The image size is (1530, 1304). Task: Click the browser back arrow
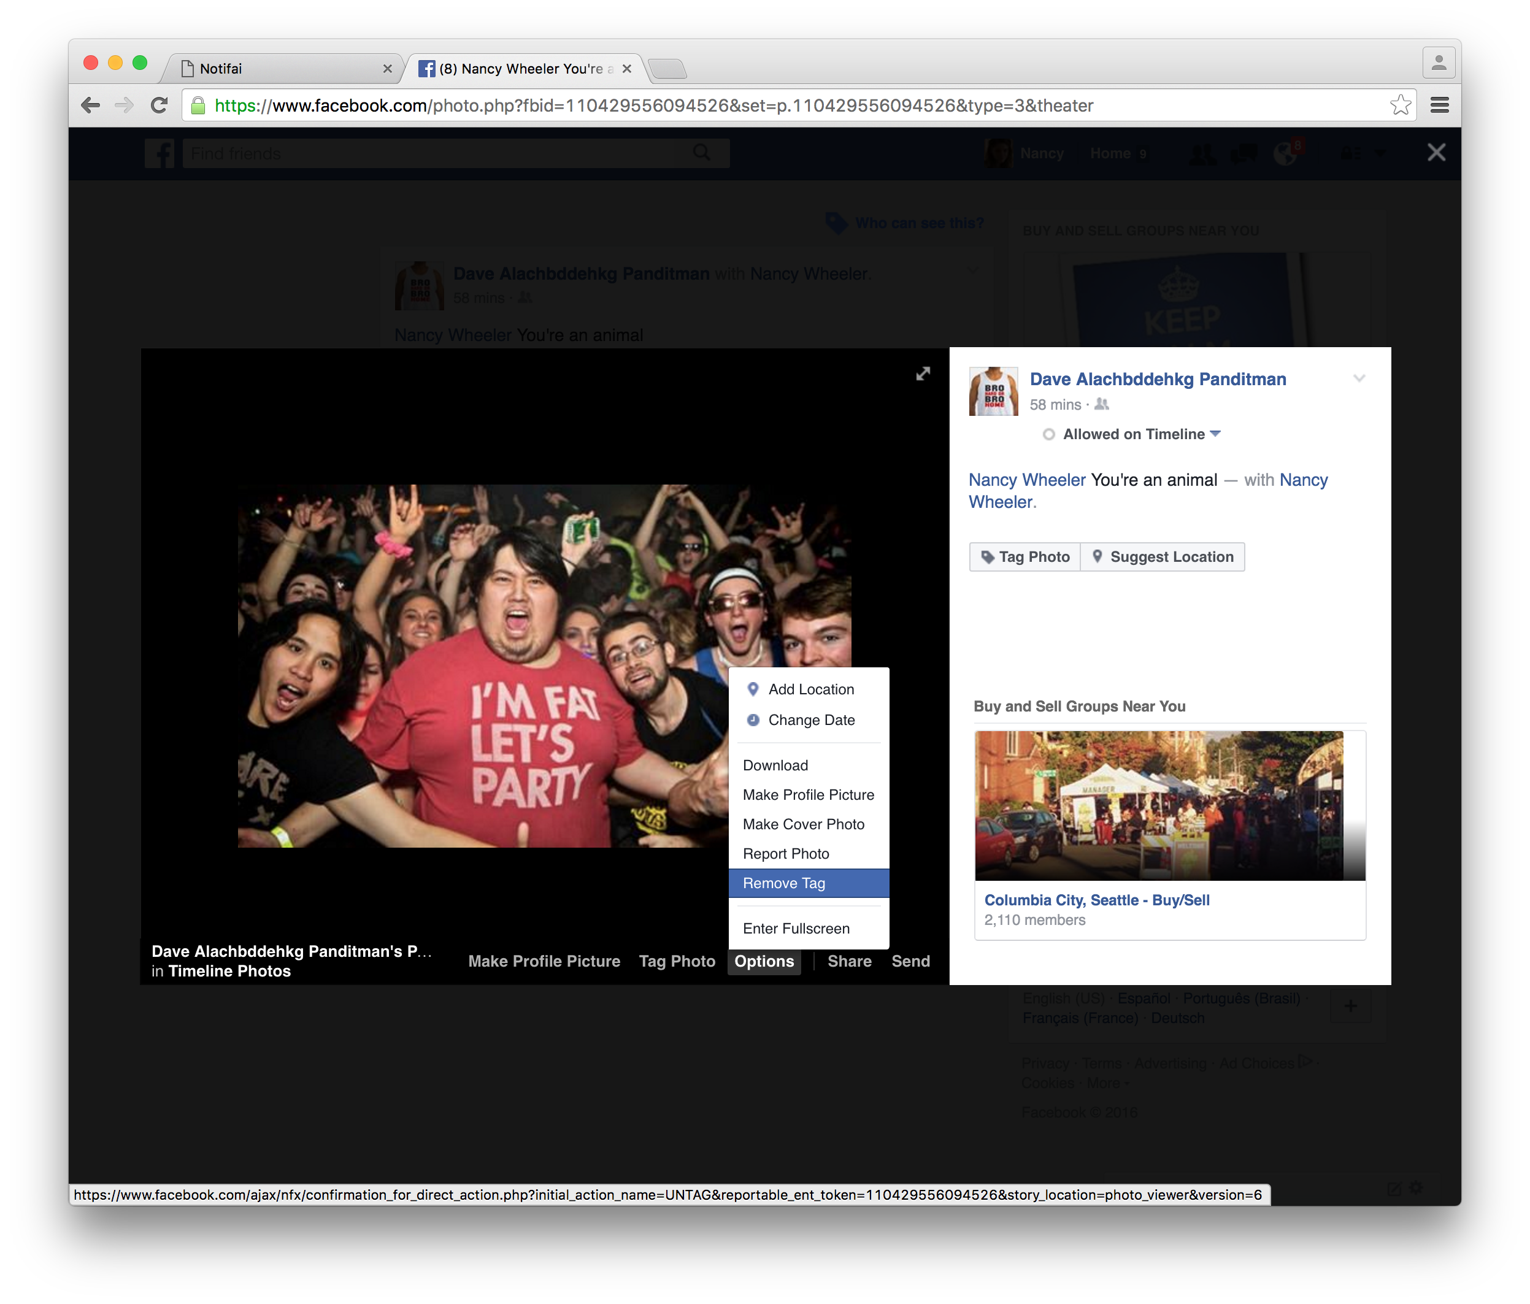tap(91, 105)
